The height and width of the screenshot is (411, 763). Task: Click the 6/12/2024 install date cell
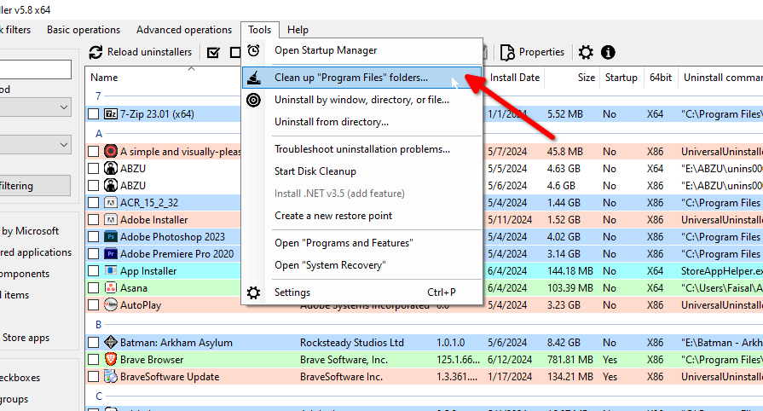(x=510, y=359)
